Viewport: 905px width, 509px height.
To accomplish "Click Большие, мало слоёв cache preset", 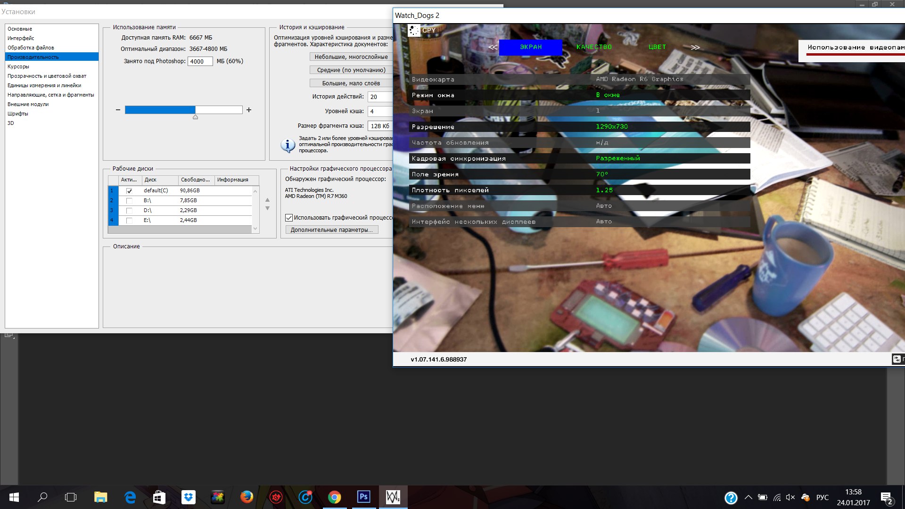I will click(351, 83).
